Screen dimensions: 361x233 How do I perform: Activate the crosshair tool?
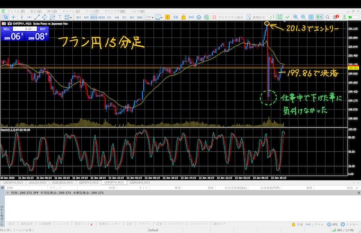pos(13,17)
